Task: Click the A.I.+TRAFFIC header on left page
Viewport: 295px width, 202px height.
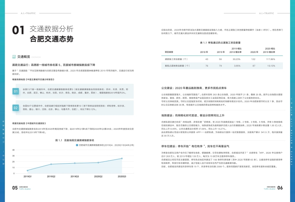Action: pyautogui.click(x=28, y=13)
